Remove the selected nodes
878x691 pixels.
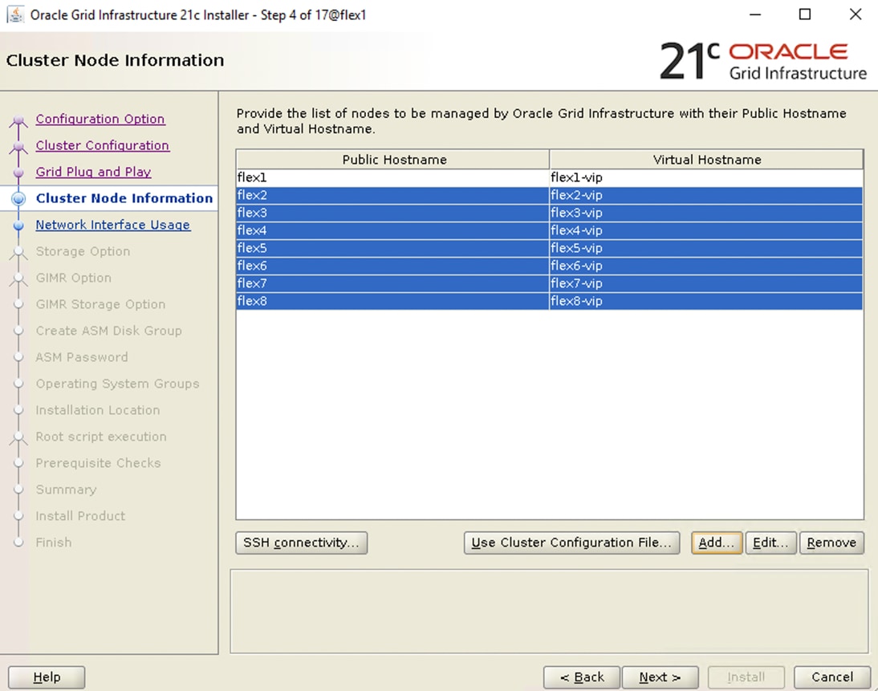coord(831,543)
